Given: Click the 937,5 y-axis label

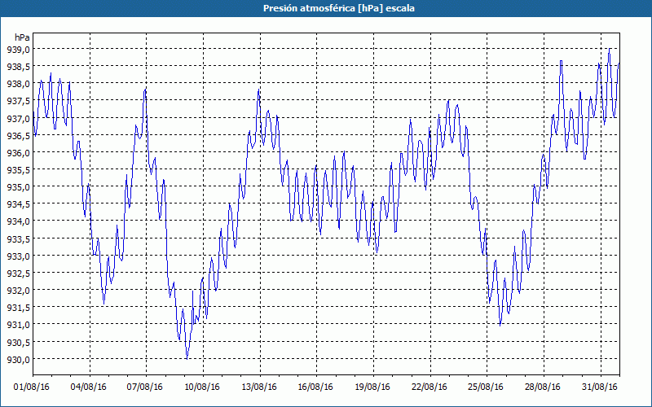Looking at the screenshot, I should point(18,101).
